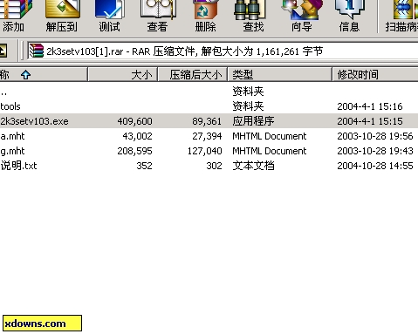Image resolution: width=418 pixels, height=334 pixels.
Task: Sort files by 大小 column header
Action: (123, 75)
